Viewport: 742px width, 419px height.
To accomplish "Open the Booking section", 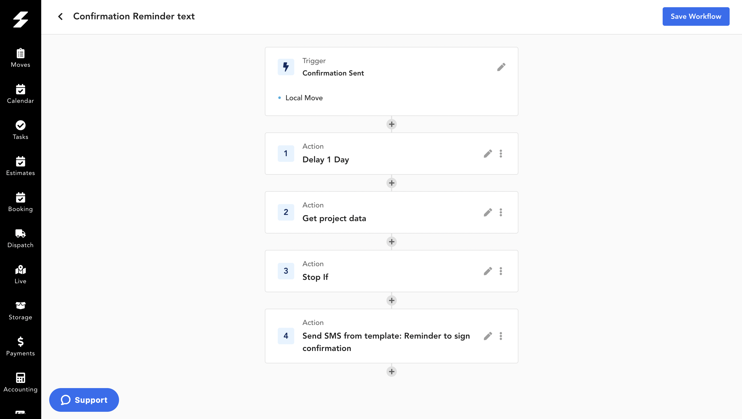I will pos(20,202).
